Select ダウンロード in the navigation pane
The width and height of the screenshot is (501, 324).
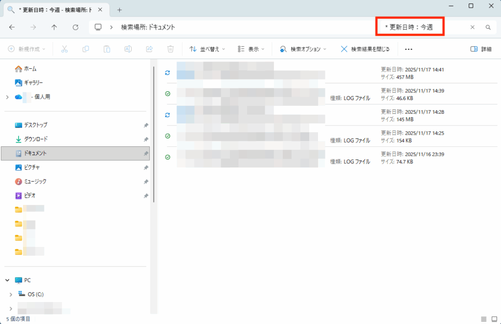tap(36, 139)
